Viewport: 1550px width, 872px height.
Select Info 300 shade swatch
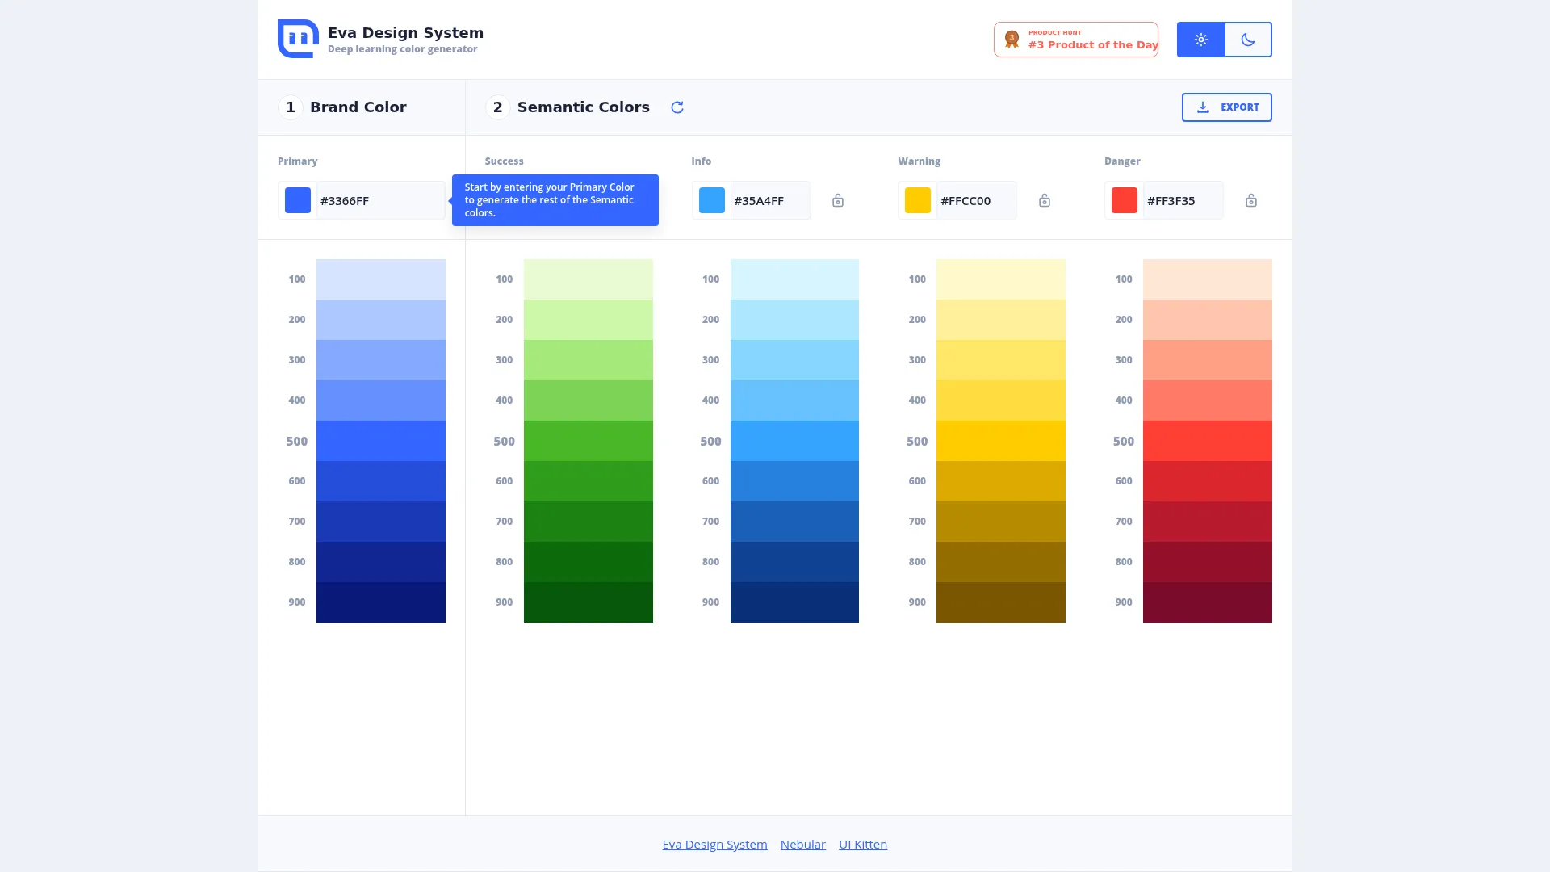794,360
